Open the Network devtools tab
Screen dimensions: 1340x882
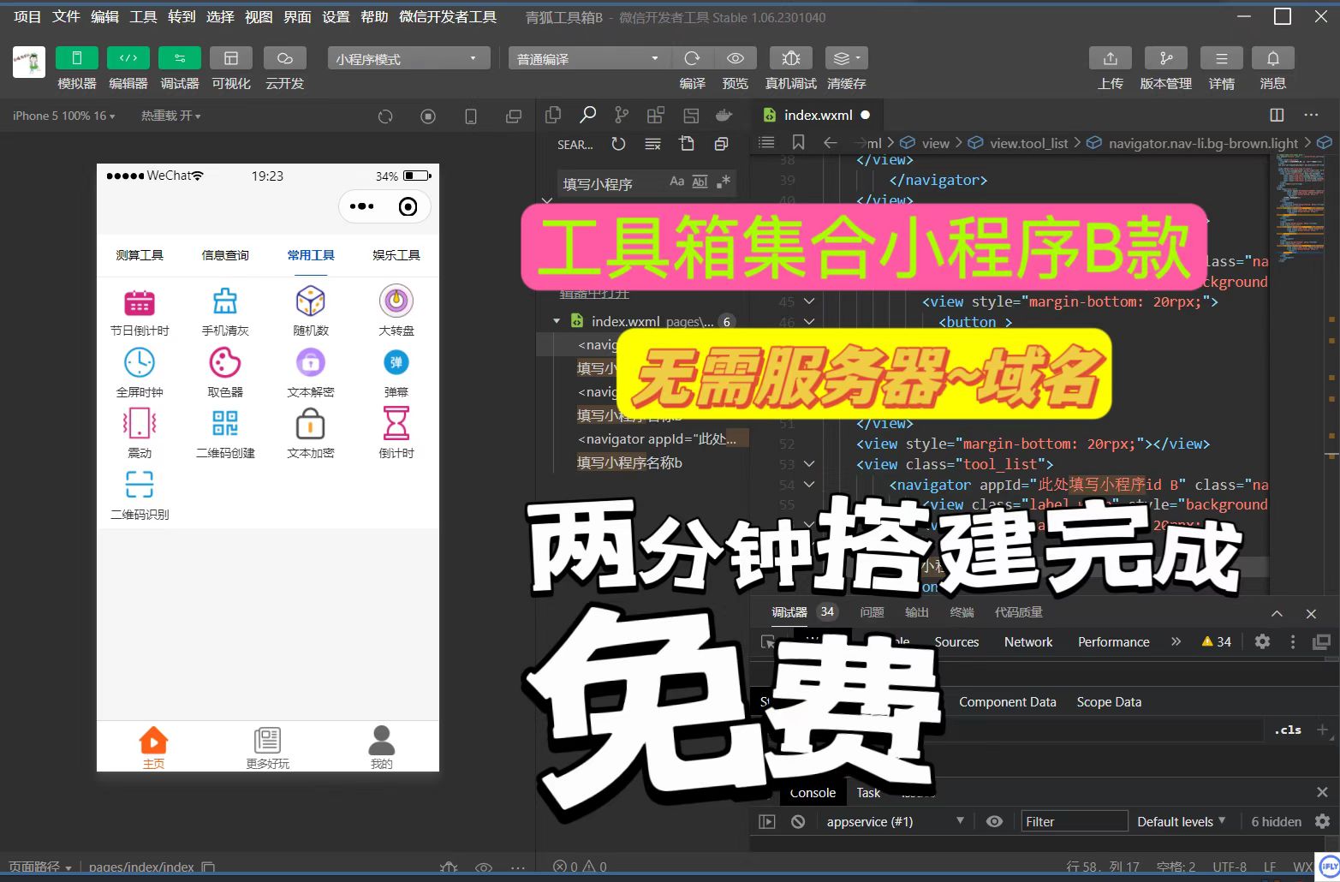point(1028,641)
